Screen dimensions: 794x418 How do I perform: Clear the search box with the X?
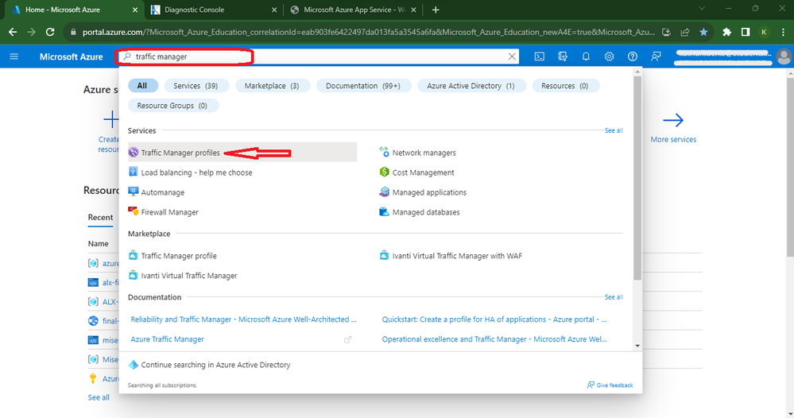click(512, 56)
